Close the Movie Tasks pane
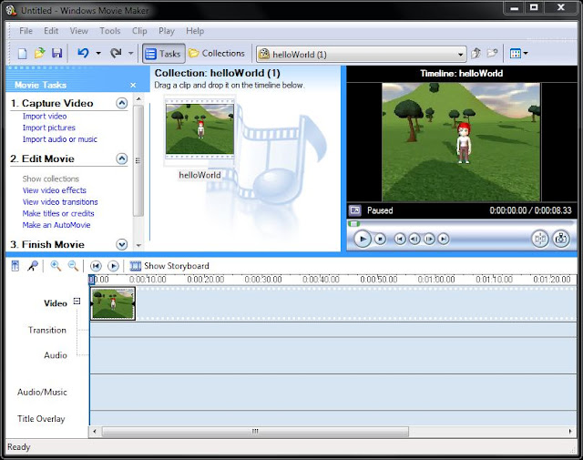This screenshot has width=583, height=460. [x=133, y=85]
